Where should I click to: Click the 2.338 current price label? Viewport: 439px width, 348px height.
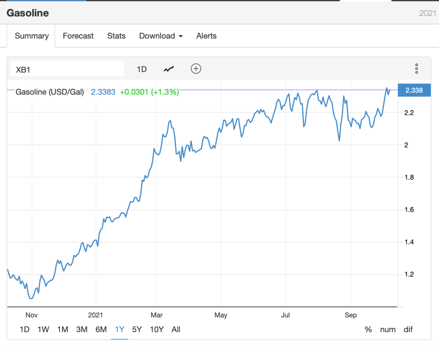pyautogui.click(x=414, y=90)
